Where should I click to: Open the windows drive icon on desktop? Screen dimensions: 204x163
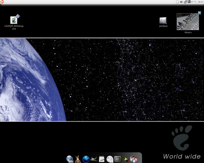[x=163, y=21]
